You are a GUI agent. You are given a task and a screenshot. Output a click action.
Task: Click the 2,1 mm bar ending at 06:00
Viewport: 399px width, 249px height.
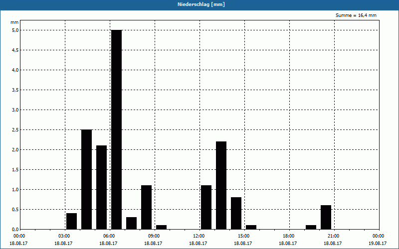pyautogui.click(x=102, y=187)
